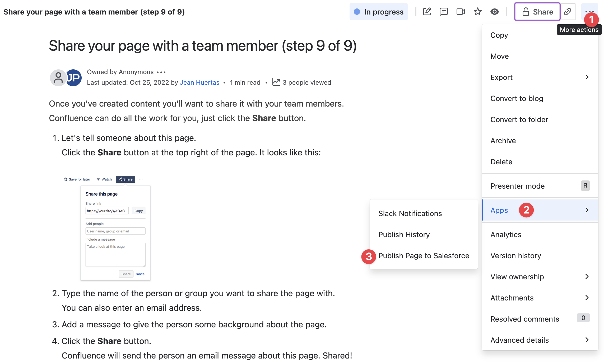Click the edit page pencil icon
This screenshot has width=604, height=363.
[427, 12]
